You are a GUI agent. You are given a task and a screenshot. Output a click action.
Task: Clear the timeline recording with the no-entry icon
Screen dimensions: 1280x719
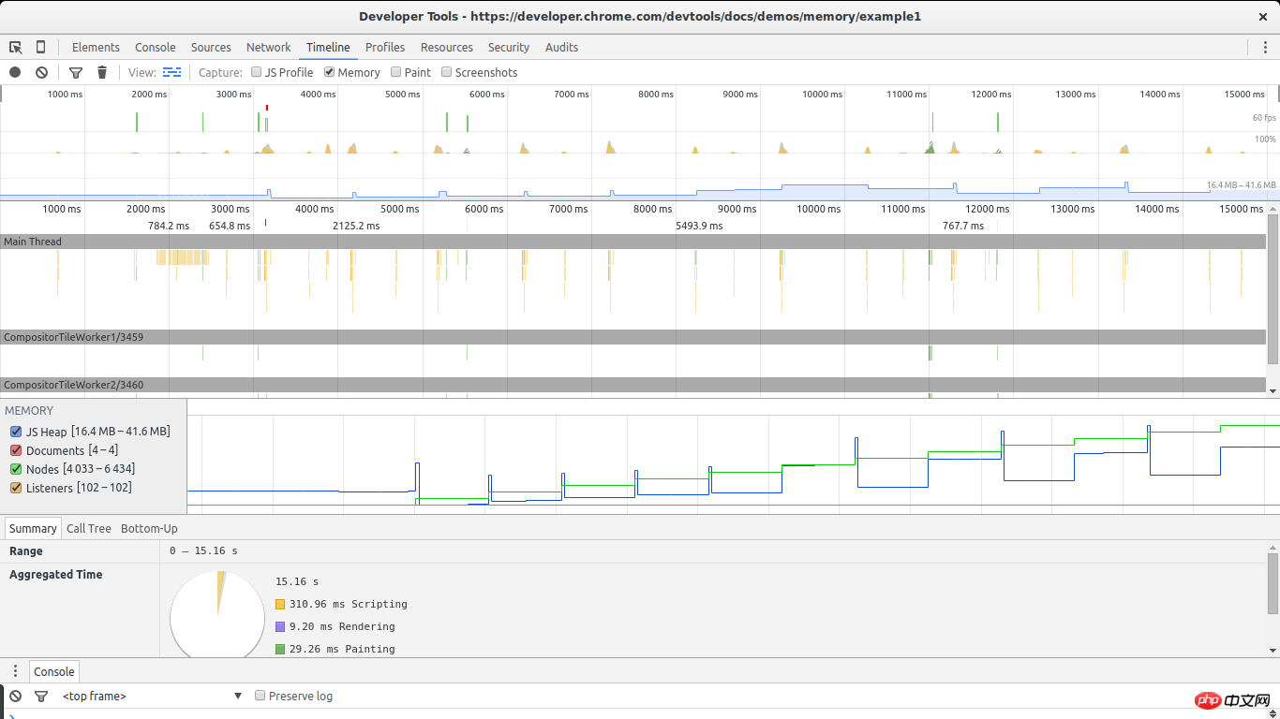tap(41, 72)
